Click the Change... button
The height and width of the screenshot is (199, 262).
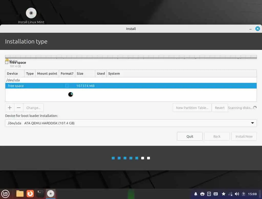coord(34,108)
